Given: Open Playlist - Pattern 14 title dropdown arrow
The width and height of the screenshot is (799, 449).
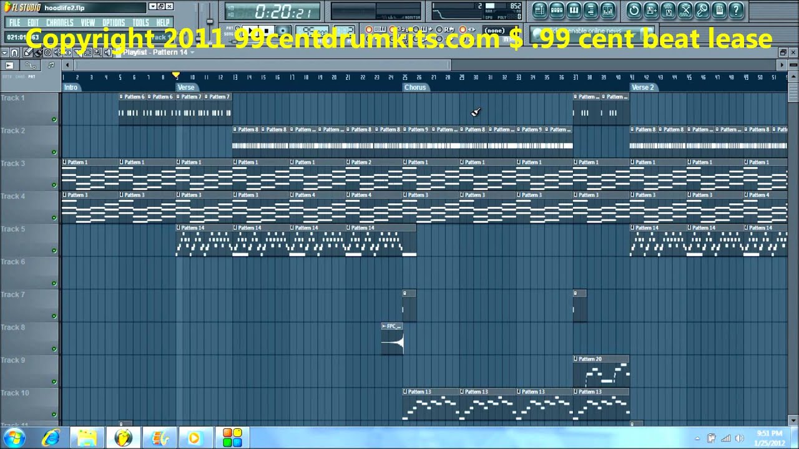Looking at the screenshot, I should coord(192,52).
